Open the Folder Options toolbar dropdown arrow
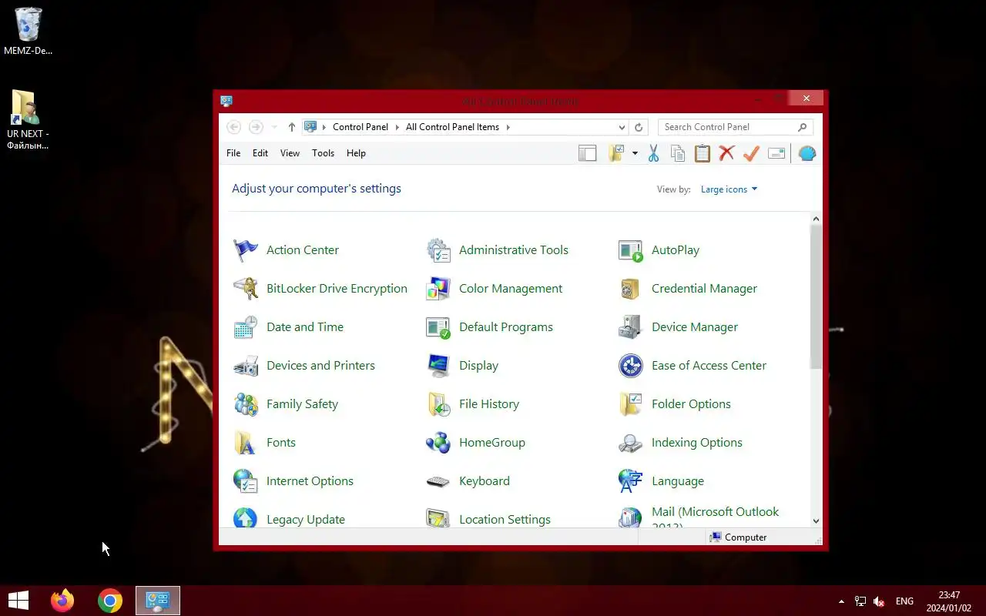Screen dimensions: 986x616 tap(635, 153)
